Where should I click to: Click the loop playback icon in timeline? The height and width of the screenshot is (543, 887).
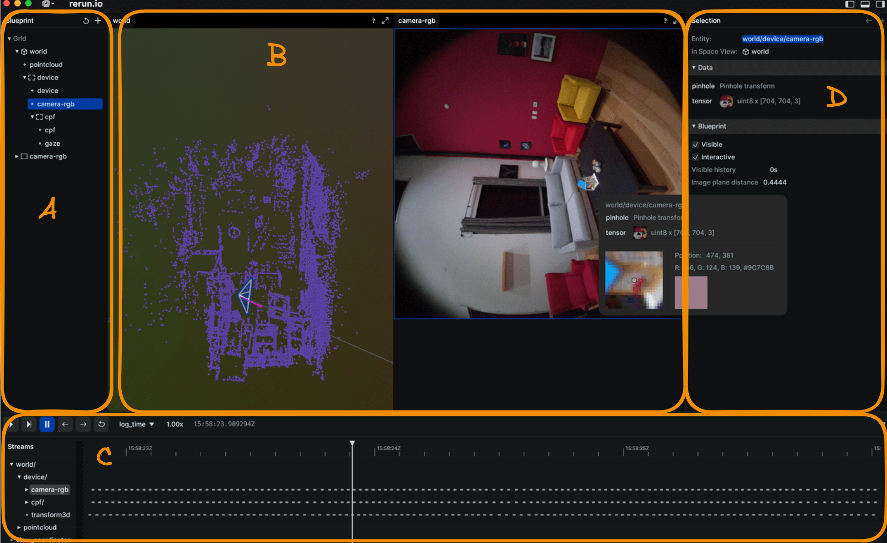click(x=102, y=424)
